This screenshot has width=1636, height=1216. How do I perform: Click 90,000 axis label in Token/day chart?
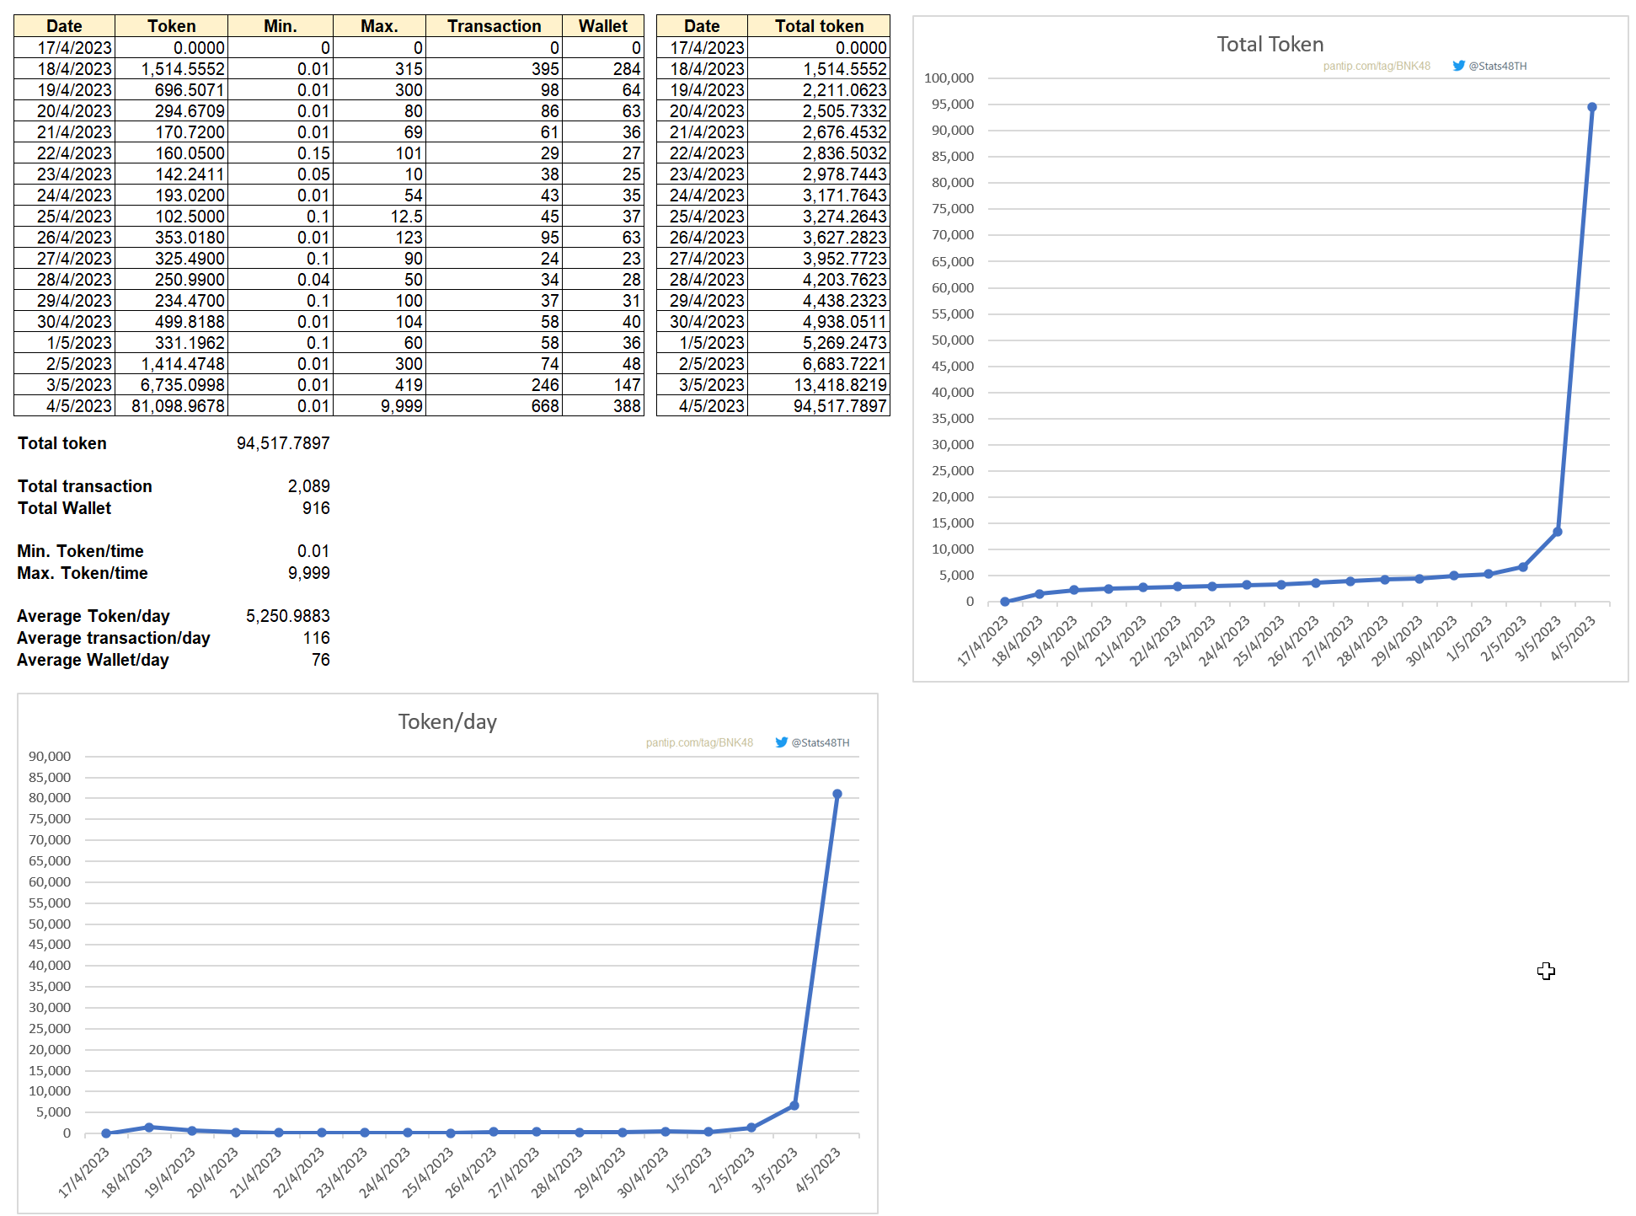pos(50,756)
